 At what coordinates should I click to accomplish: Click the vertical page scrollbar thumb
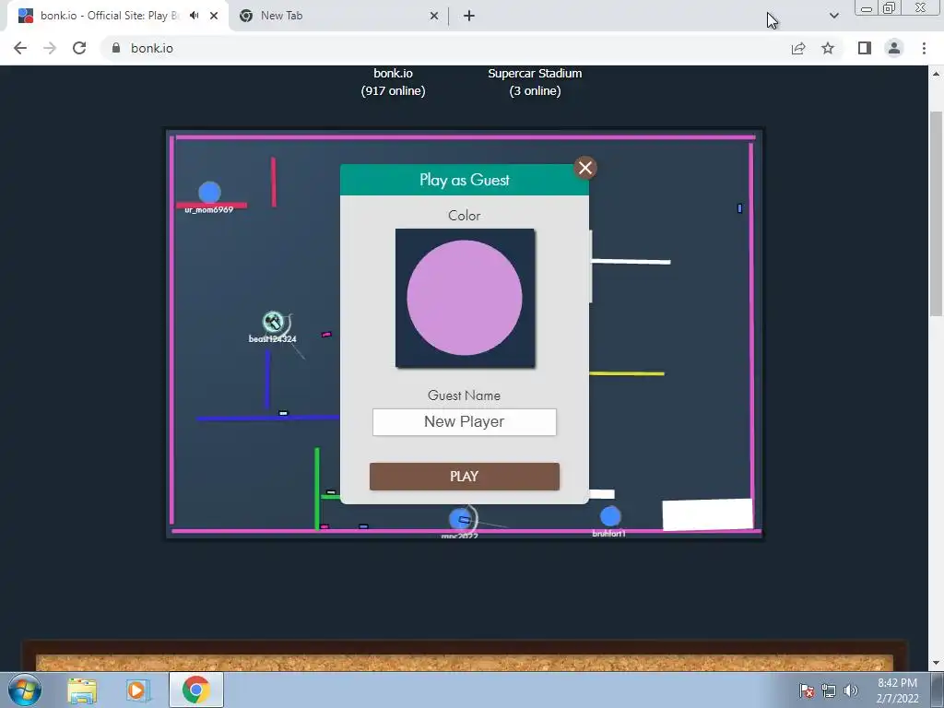pyautogui.click(x=936, y=213)
